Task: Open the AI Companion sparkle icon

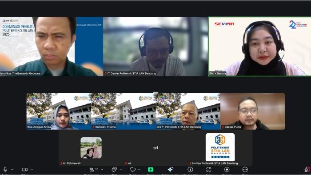Action: (x=170, y=170)
